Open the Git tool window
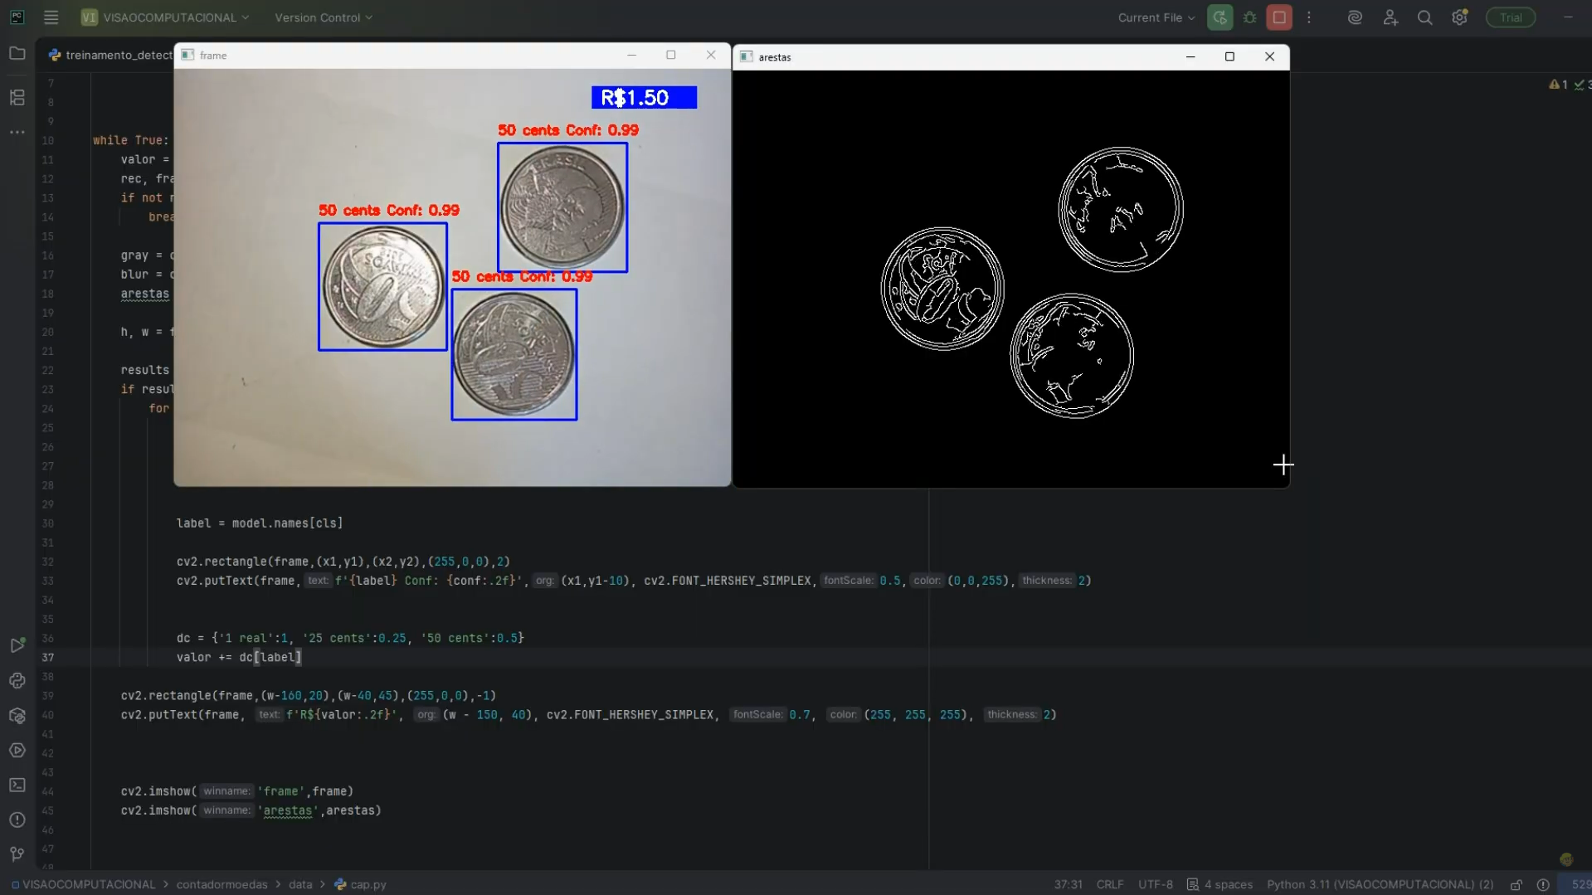The height and width of the screenshot is (895, 1592). pos(17,854)
